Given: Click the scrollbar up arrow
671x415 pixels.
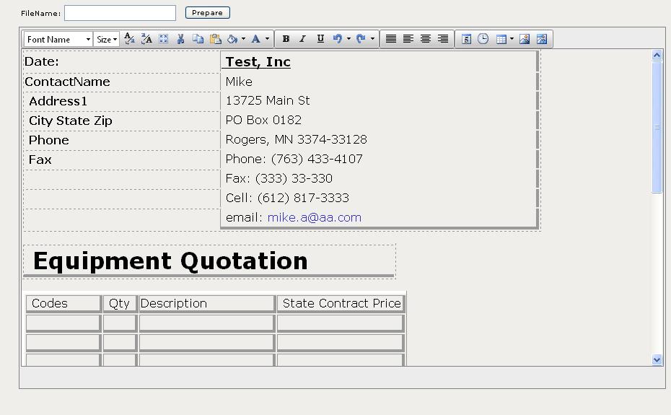Looking at the screenshot, I should [657, 56].
